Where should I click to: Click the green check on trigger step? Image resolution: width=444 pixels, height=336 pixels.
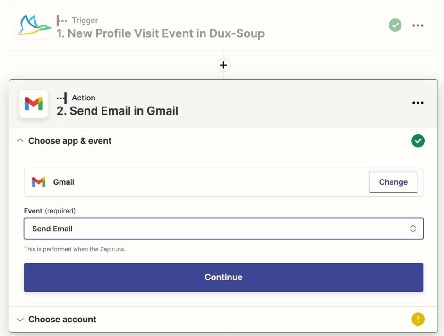click(395, 25)
